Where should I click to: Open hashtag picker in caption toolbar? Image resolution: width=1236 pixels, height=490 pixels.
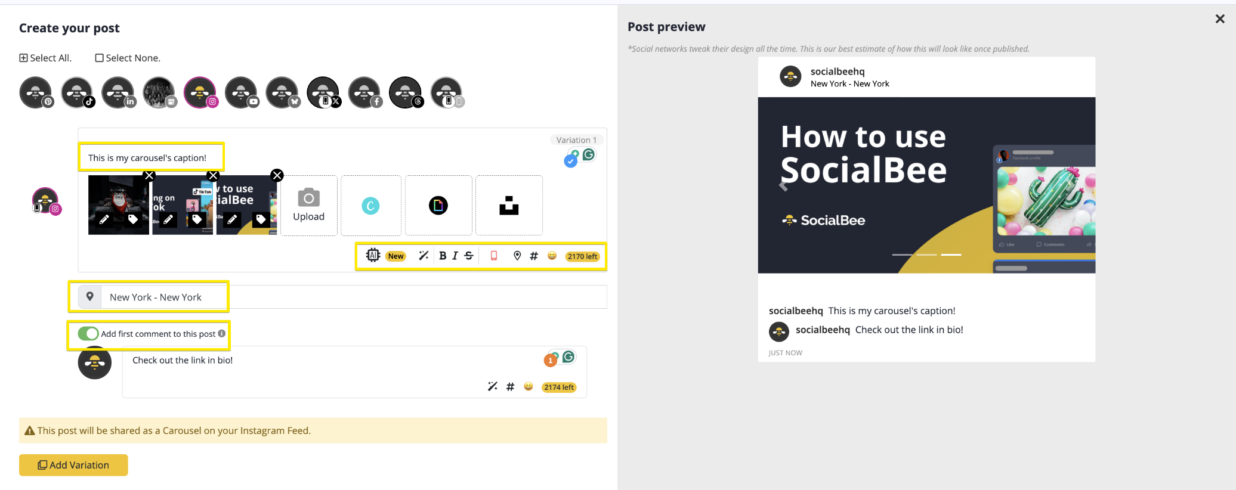[534, 256]
